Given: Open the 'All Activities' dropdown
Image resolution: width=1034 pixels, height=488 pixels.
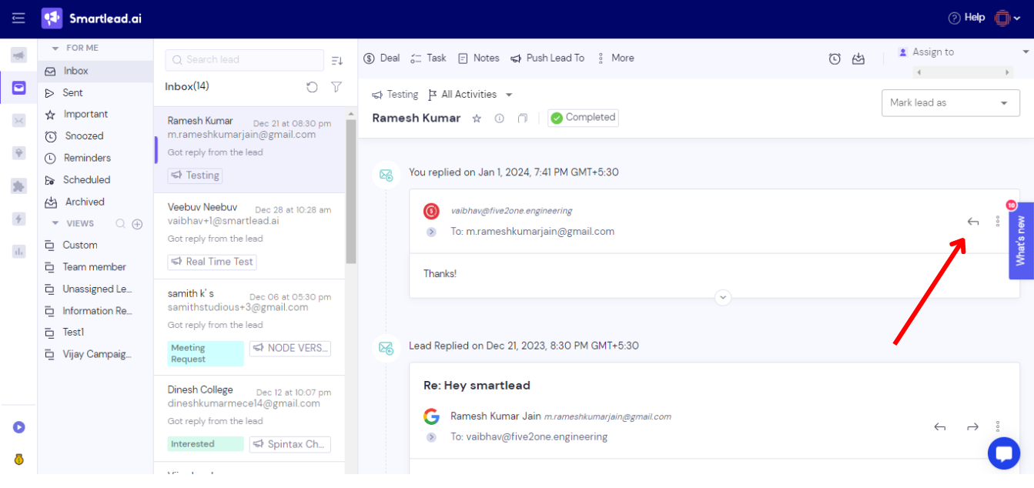Looking at the screenshot, I should 470,94.
